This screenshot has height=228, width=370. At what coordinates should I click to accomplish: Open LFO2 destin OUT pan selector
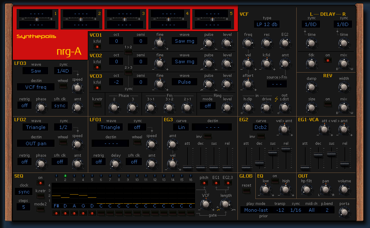pos(36,143)
